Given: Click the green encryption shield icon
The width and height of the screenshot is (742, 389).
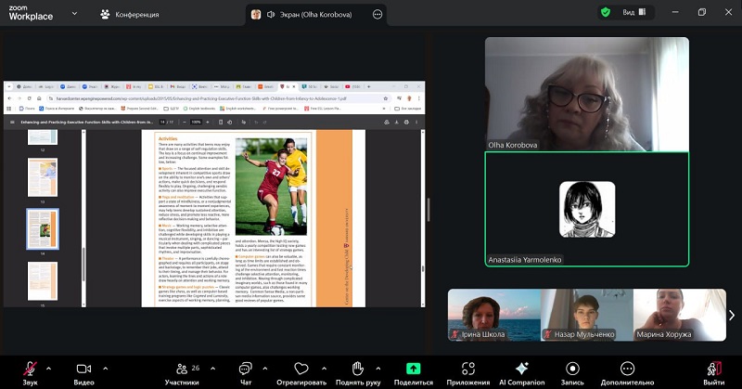Looking at the screenshot, I should pyautogui.click(x=606, y=13).
